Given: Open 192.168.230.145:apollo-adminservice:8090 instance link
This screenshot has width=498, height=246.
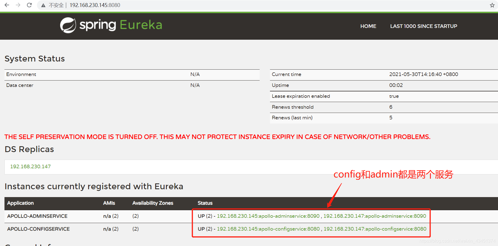Looking at the screenshot, I should [x=268, y=216].
